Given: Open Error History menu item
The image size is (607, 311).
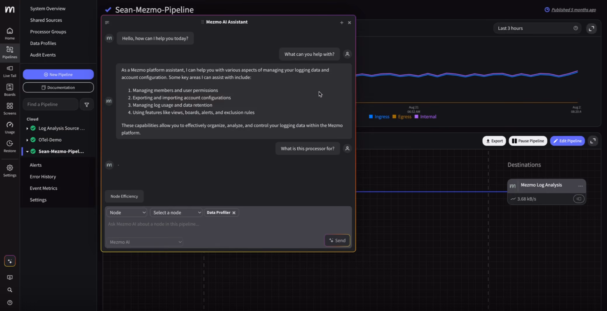Looking at the screenshot, I should [x=43, y=177].
